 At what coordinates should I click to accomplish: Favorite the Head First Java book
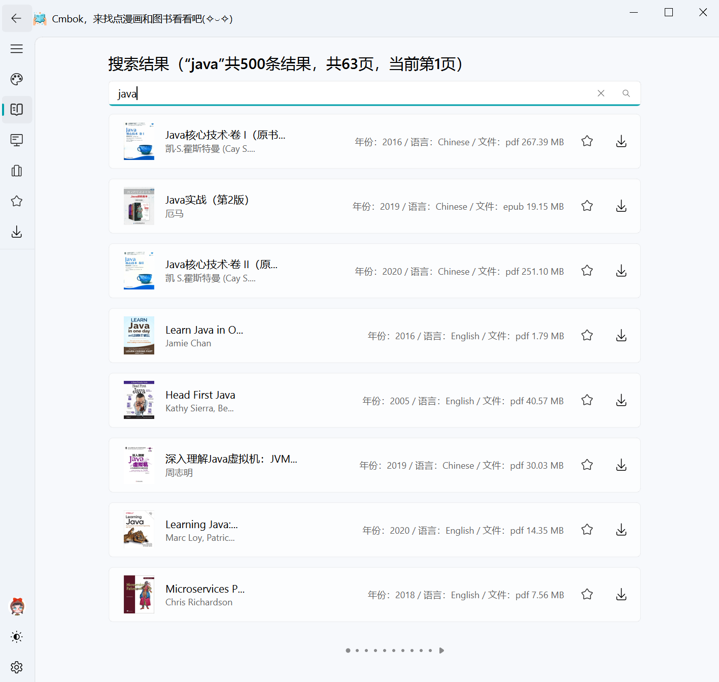[x=587, y=400]
